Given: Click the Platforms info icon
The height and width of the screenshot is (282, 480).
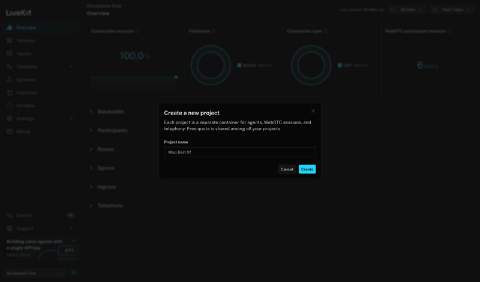Looking at the screenshot, I should coord(214,31).
